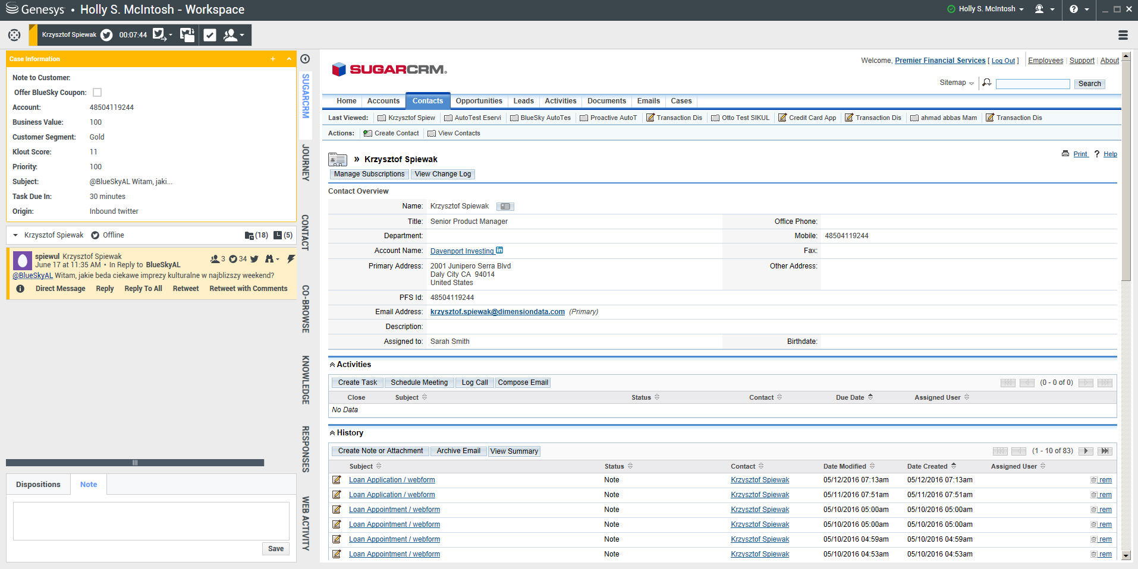Click the Twitter bird icon in the tweet

tap(254, 259)
